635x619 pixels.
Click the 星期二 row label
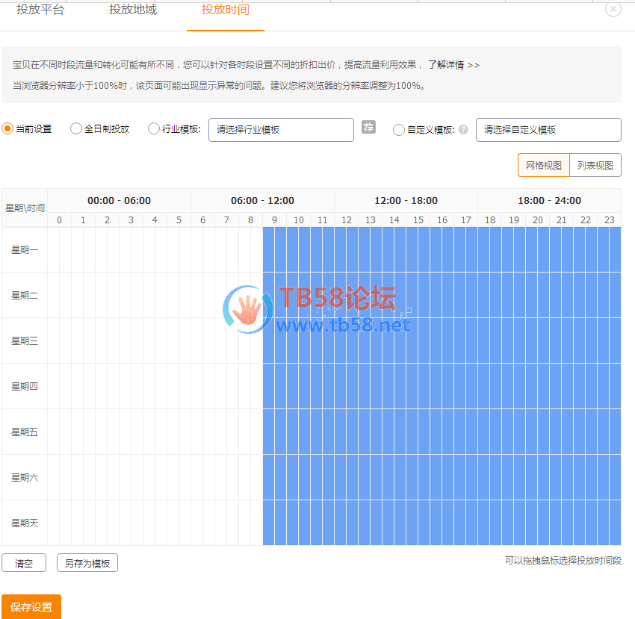point(25,295)
